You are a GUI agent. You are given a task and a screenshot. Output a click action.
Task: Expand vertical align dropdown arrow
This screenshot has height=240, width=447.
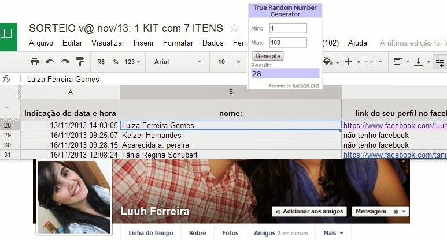pos(428,62)
